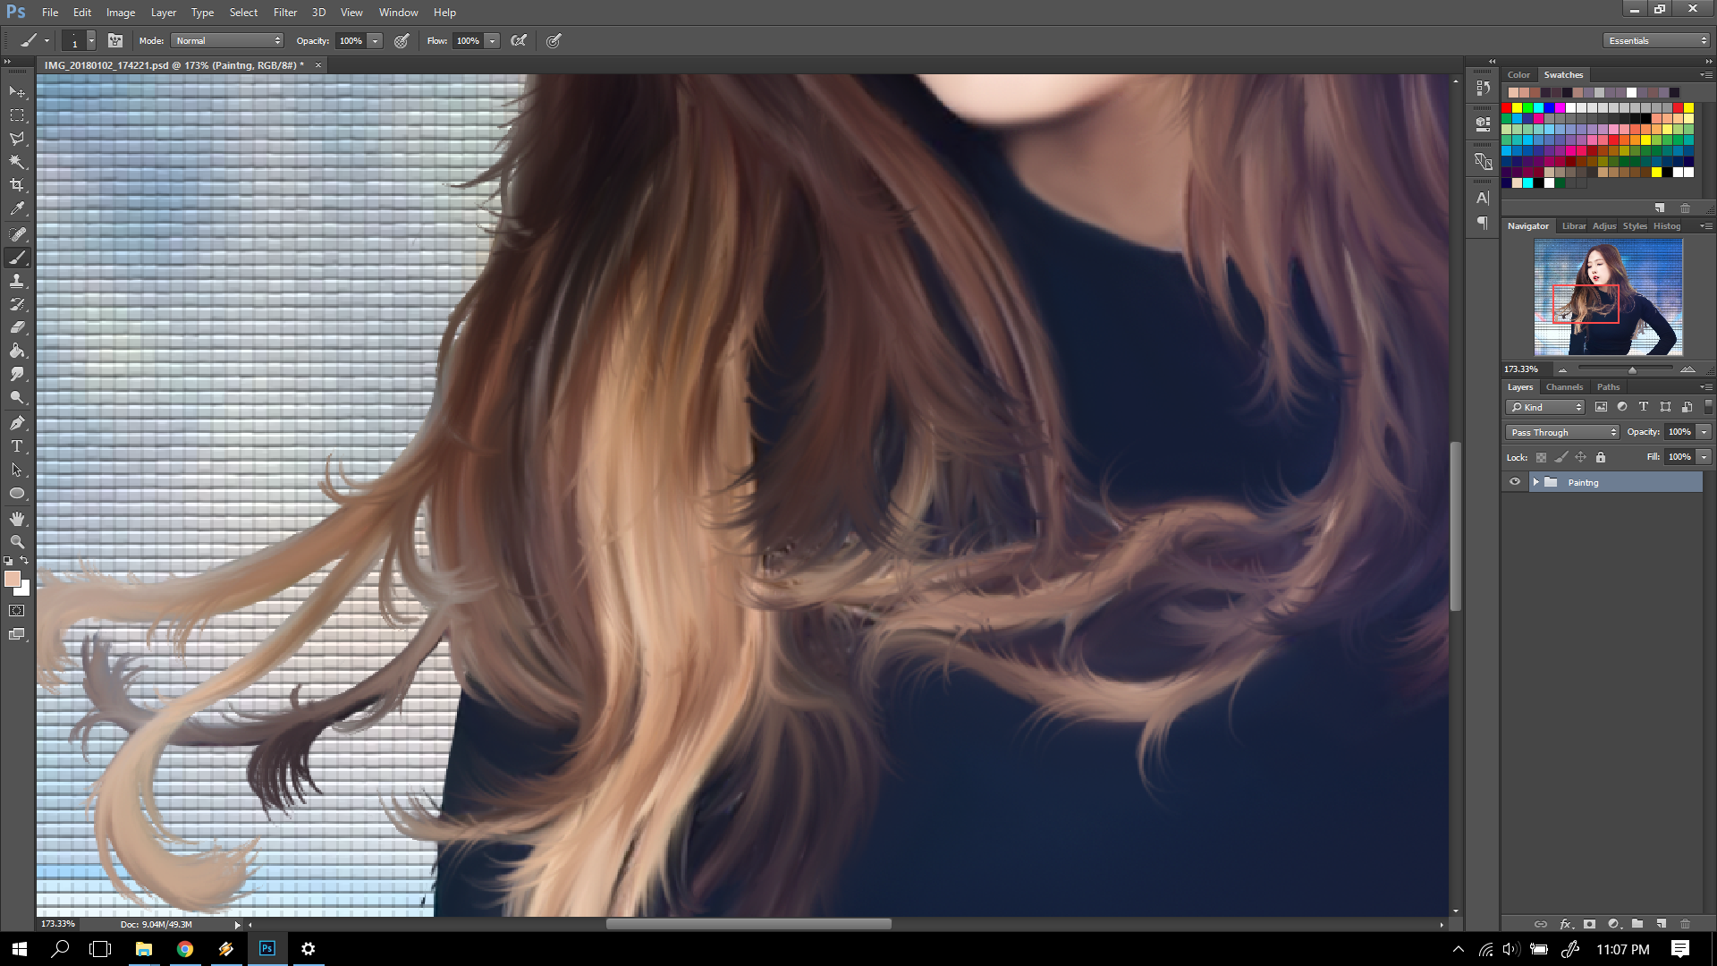
Task: Select the Zoom tool
Action: [17, 542]
